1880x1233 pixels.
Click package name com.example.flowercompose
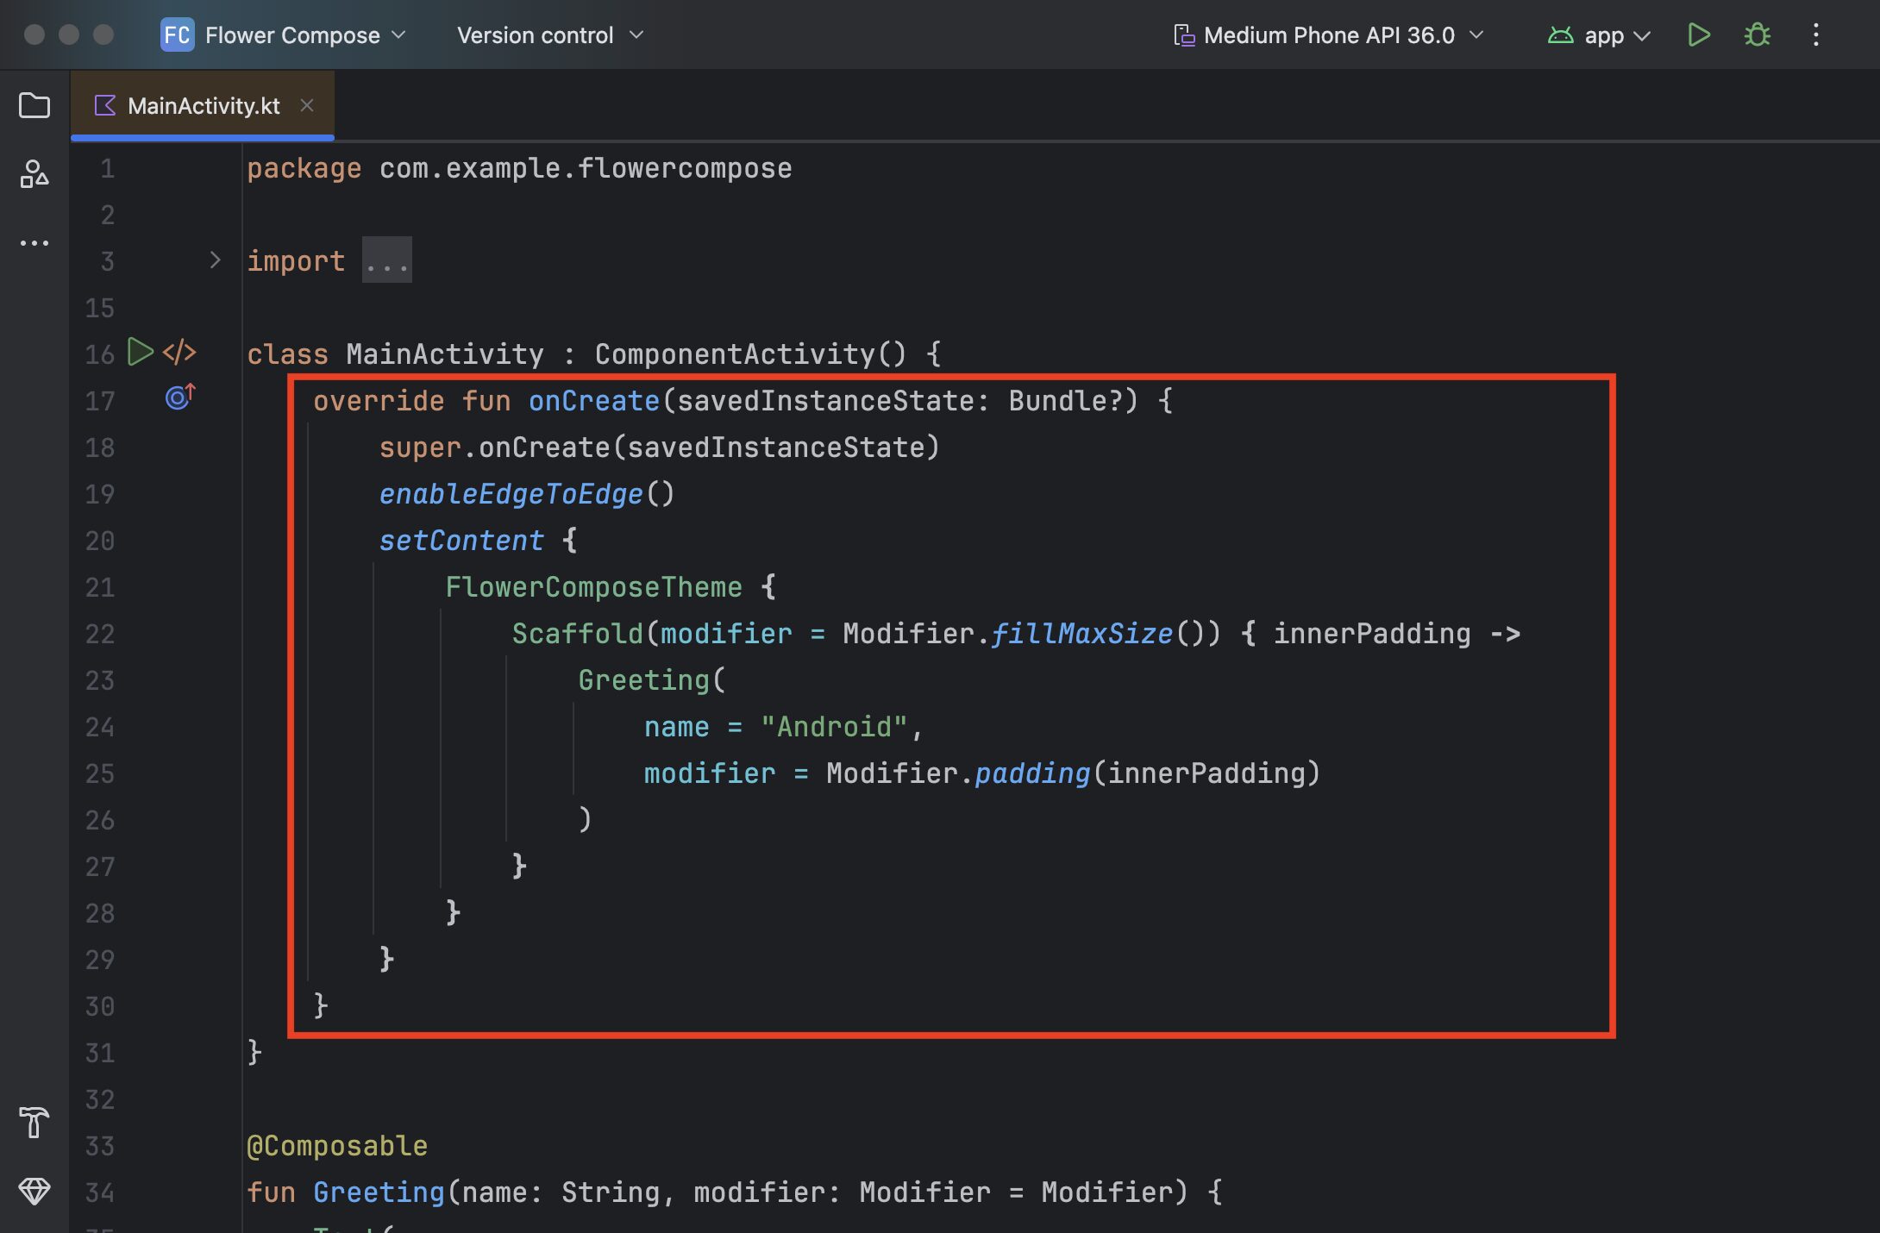pos(586,168)
